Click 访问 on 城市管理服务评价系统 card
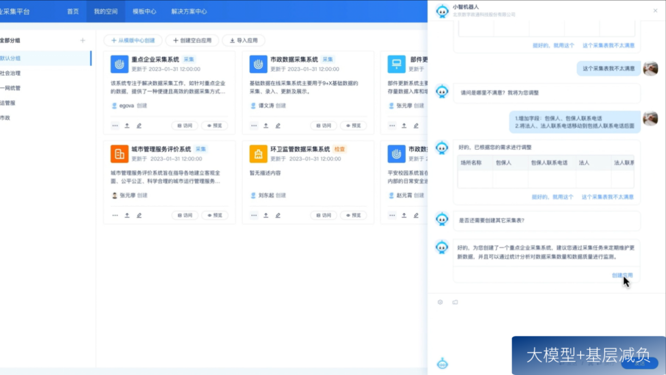 [185, 215]
